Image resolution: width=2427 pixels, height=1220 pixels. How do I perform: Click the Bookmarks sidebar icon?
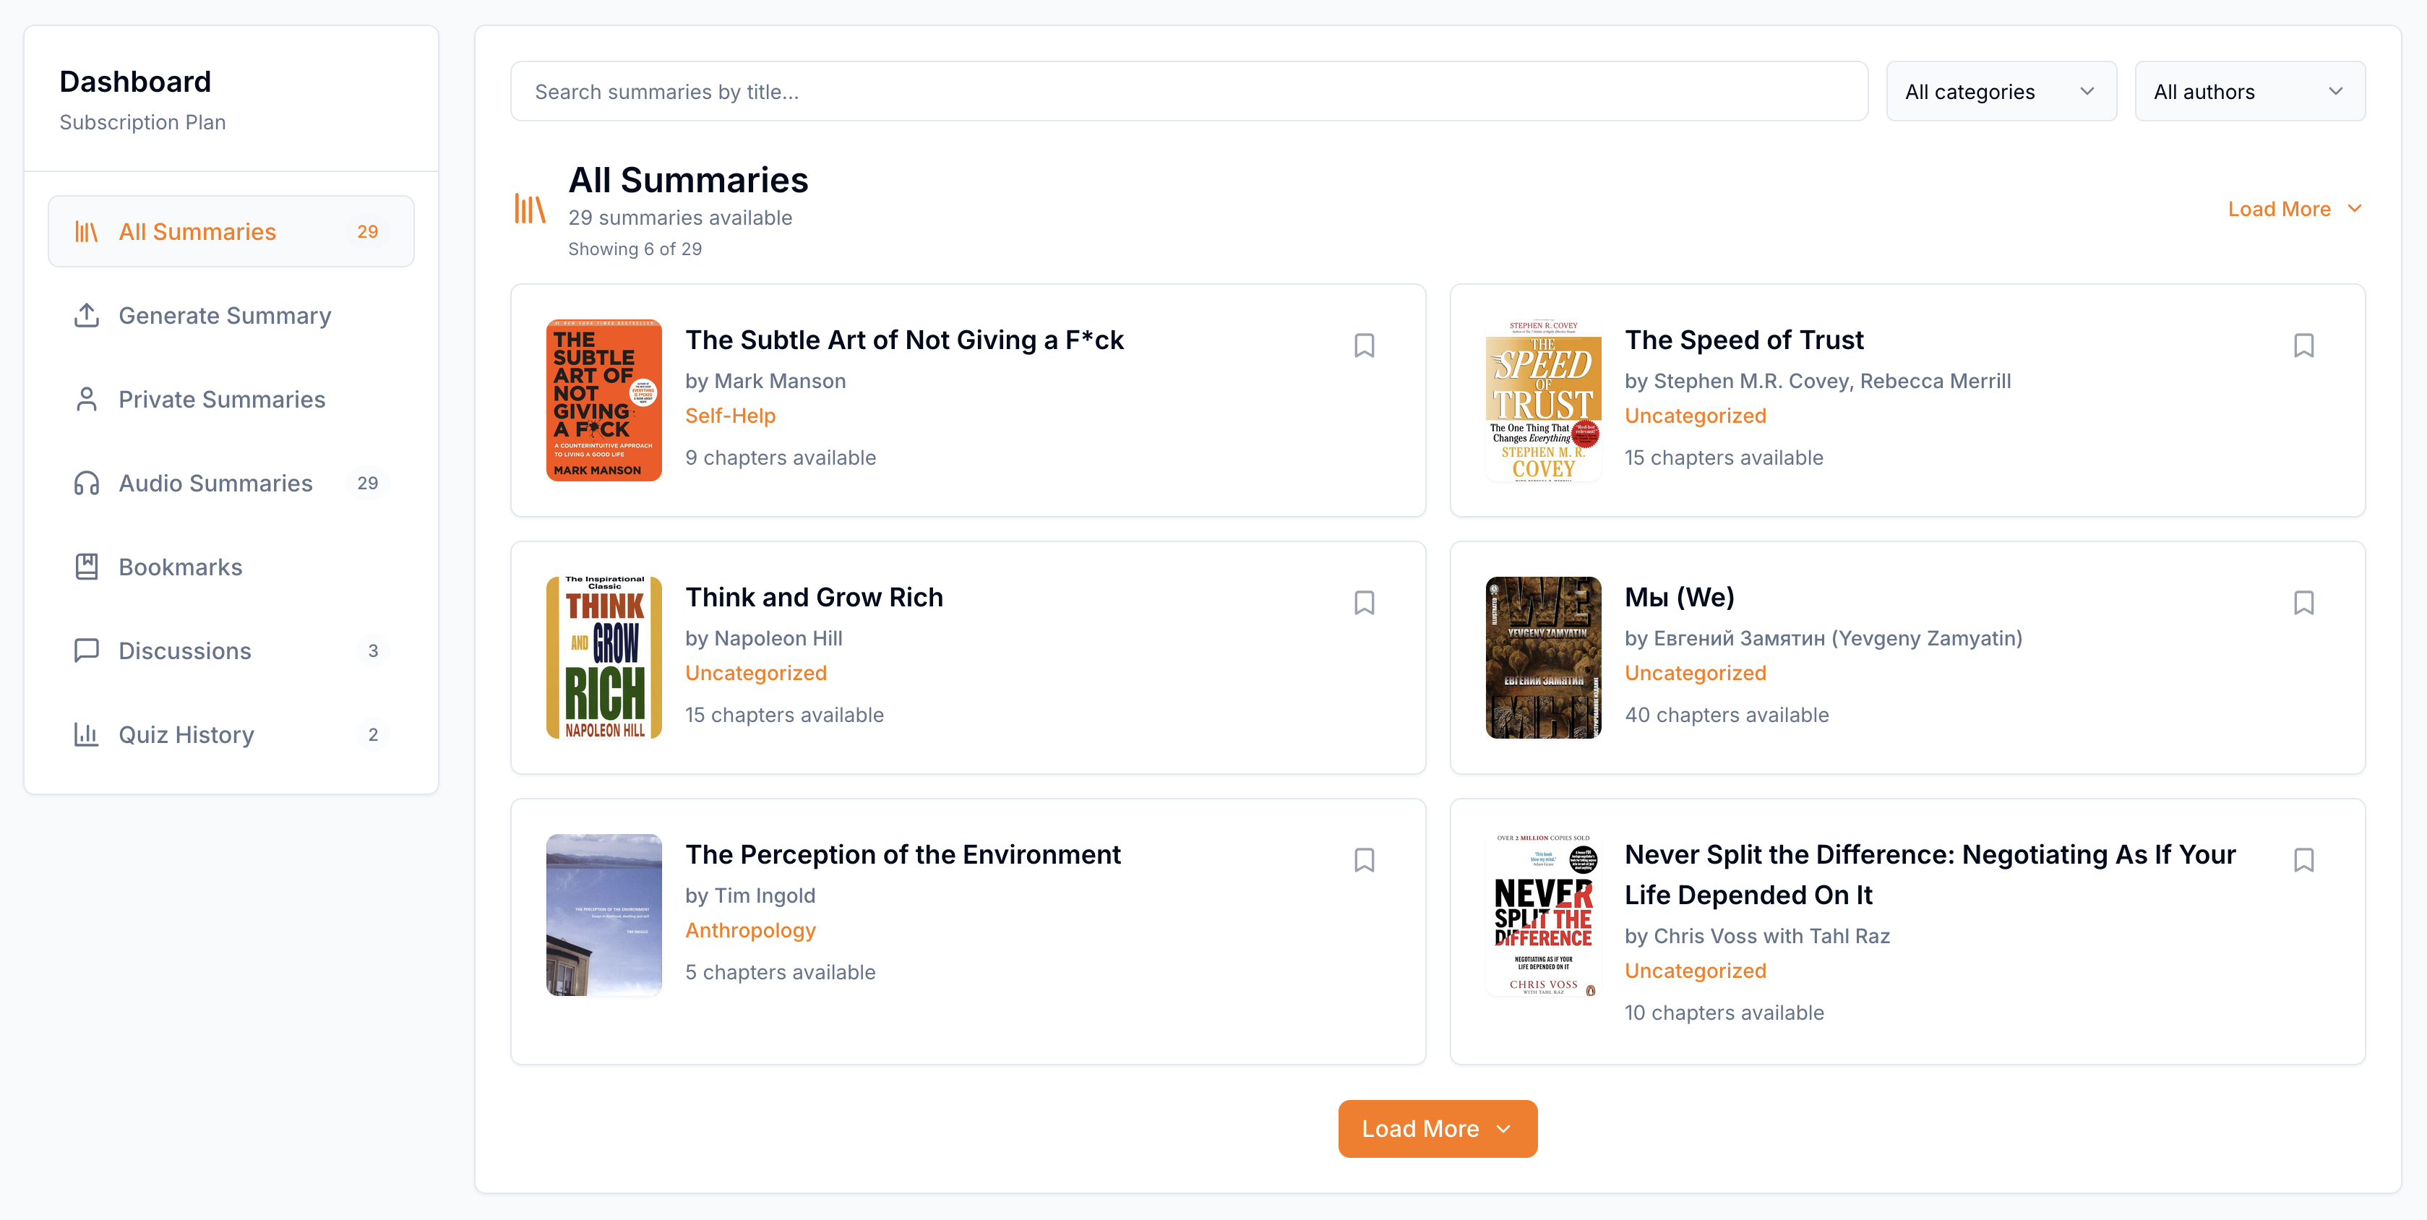click(x=87, y=567)
